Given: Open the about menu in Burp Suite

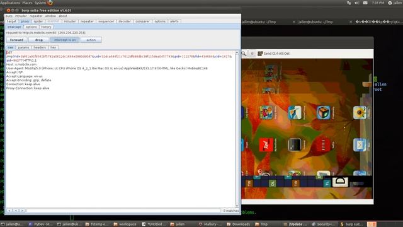Looking at the screenshot, I should point(63,16).
